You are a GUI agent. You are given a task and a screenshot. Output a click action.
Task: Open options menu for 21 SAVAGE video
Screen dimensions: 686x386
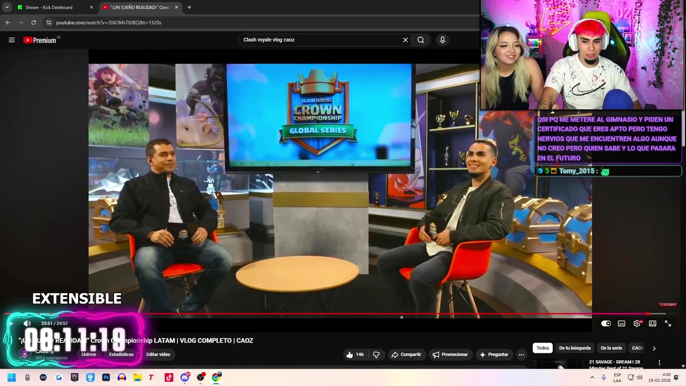coord(659,362)
